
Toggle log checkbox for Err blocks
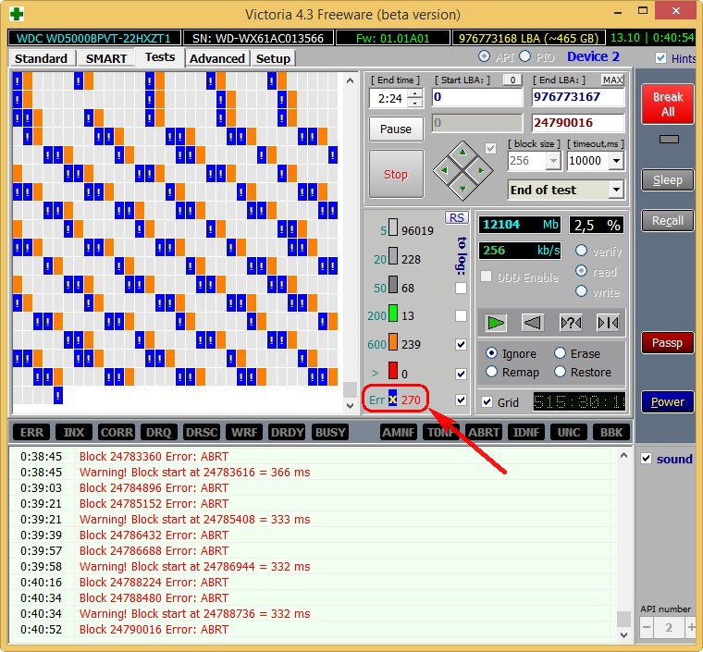coord(461,400)
